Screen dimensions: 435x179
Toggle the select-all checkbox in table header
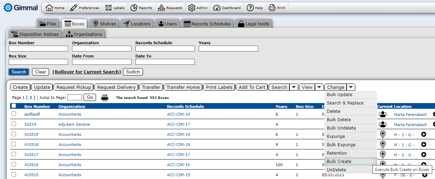click(14, 106)
